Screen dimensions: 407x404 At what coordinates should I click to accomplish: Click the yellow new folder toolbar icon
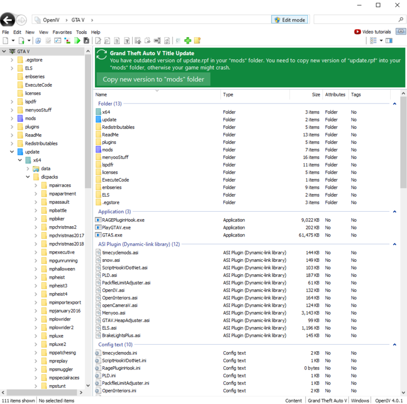pyautogui.click(x=197, y=40)
